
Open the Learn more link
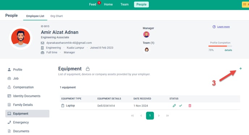click(223, 27)
